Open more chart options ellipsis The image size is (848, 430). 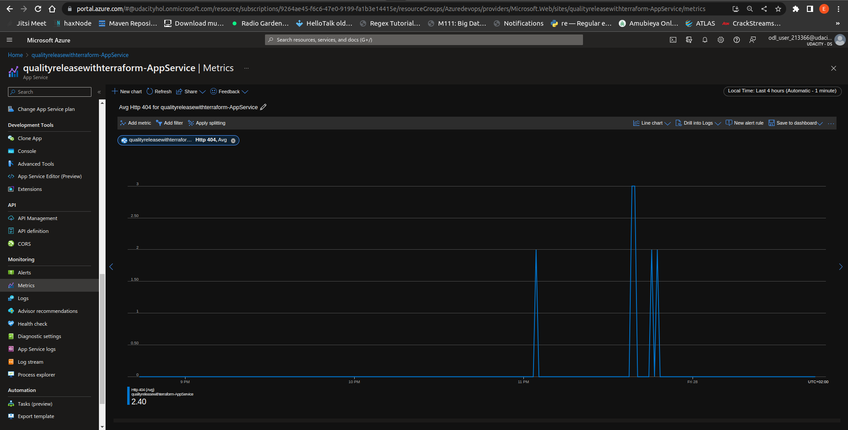[831, 123]
